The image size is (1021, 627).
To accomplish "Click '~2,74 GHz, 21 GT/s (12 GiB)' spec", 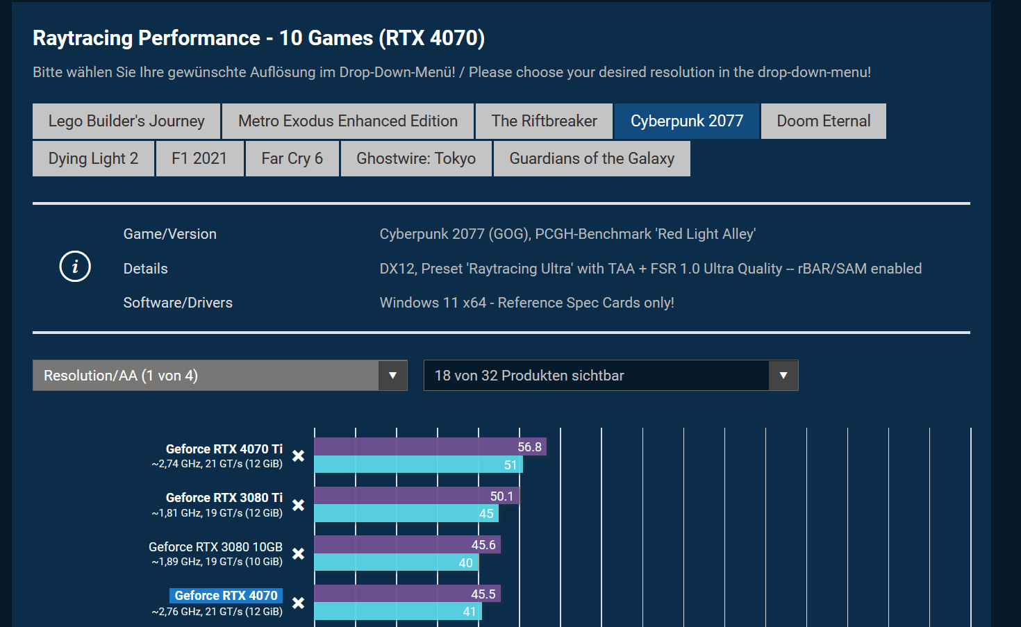I will click(x=217, y=464).
